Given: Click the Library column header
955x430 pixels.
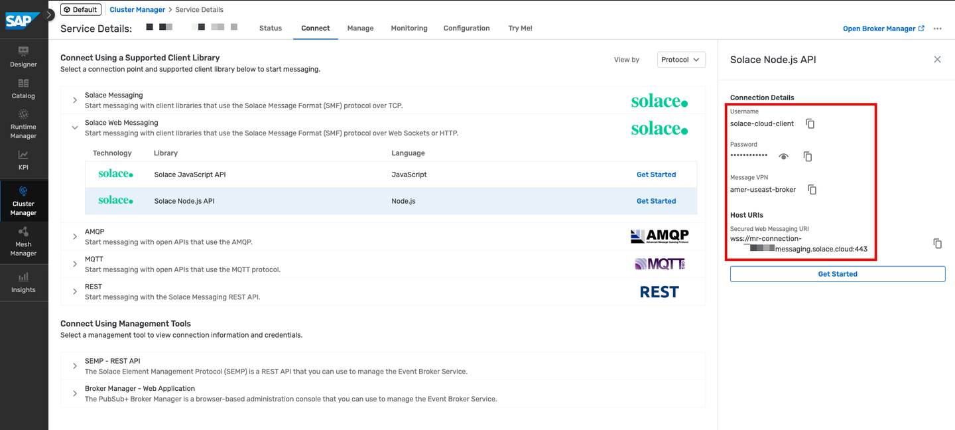Looking at the screenshot, I should [x=166, y=153].
